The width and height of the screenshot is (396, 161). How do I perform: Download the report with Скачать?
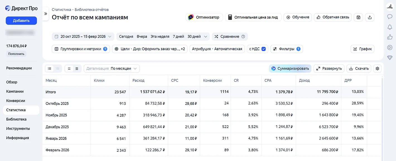coord(359,68)
